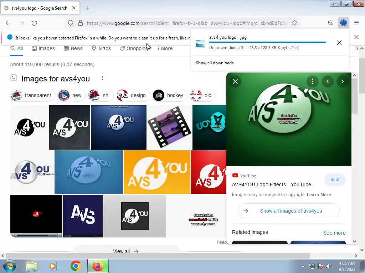The image size is (365, 273).
Task: Open Windows Explorer from the taskbar
Action: click(x=31, y=266)
